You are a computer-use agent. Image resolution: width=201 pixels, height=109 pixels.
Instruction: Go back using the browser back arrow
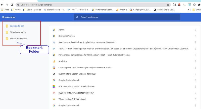click(x=2, y=5)
